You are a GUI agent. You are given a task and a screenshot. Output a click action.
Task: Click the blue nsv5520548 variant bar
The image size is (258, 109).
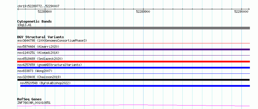pos(135,86)
